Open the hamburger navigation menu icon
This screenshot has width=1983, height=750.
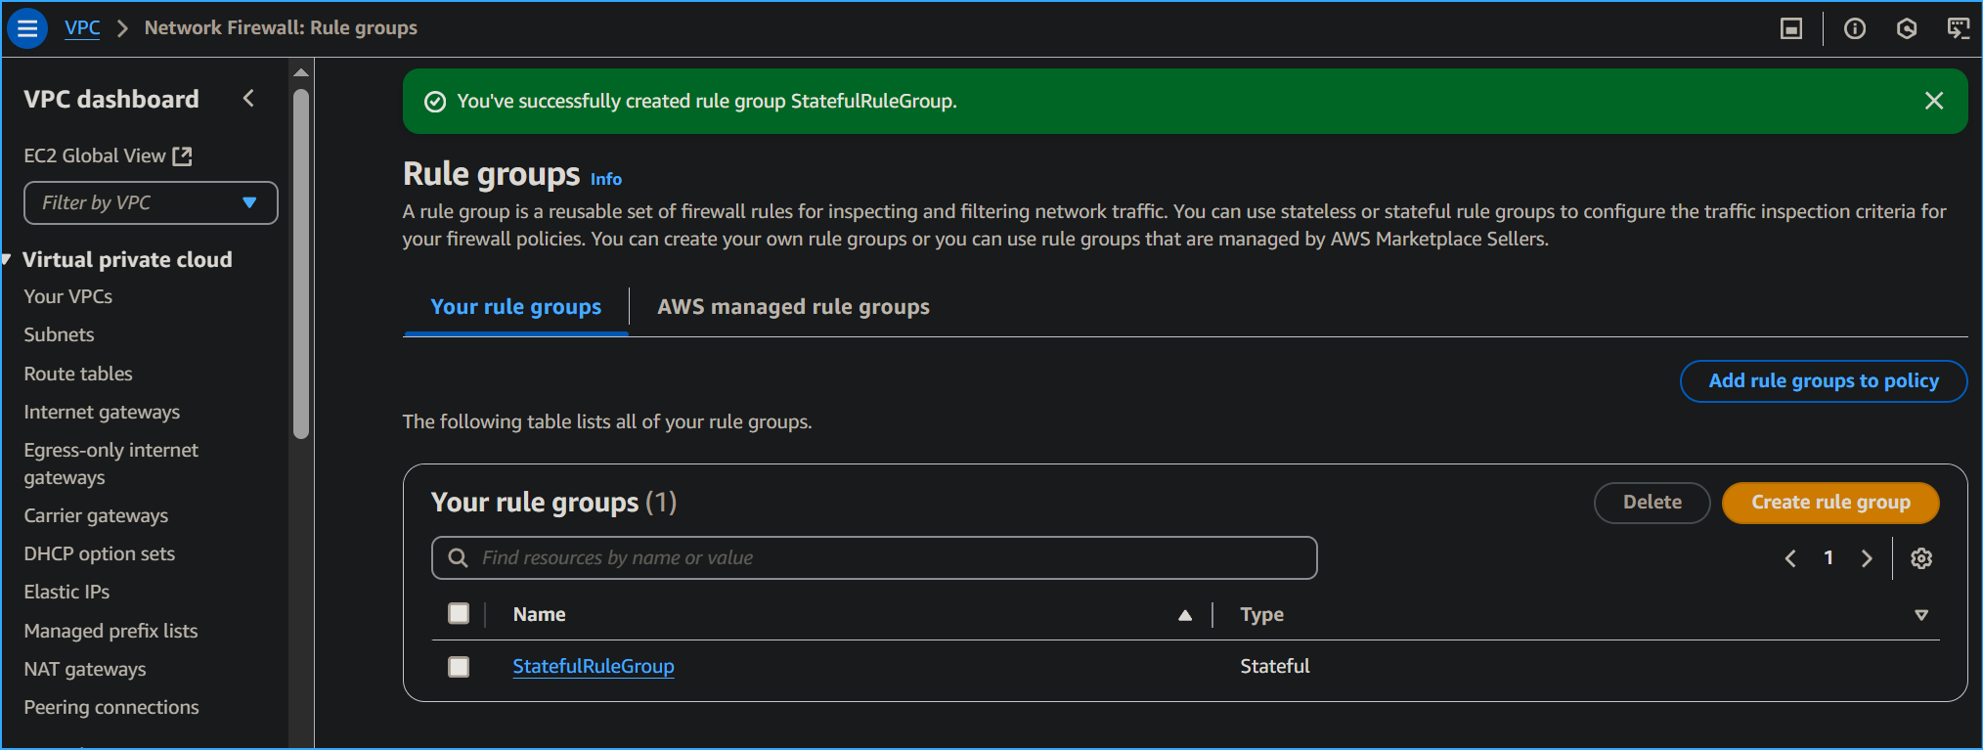[27, 28]
